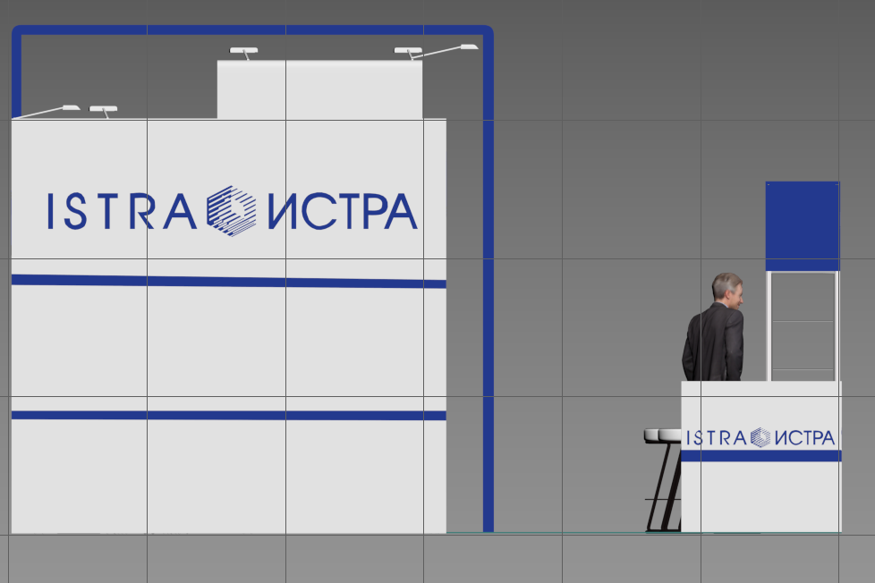Viewport: 875px width, 583px height.
Task: Select the shelving tower below the blue panel
Action: (x=803, y=326)
